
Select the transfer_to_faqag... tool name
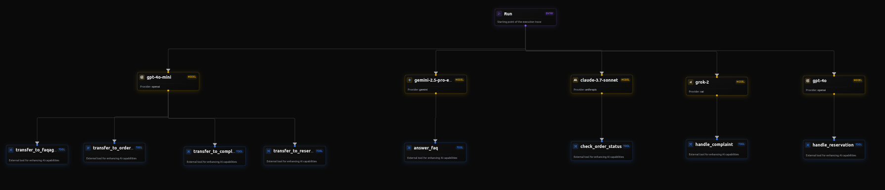[36, 150]
